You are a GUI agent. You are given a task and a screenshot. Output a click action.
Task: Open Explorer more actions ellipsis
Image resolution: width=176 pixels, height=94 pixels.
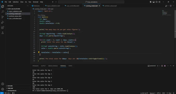[28, 6]
